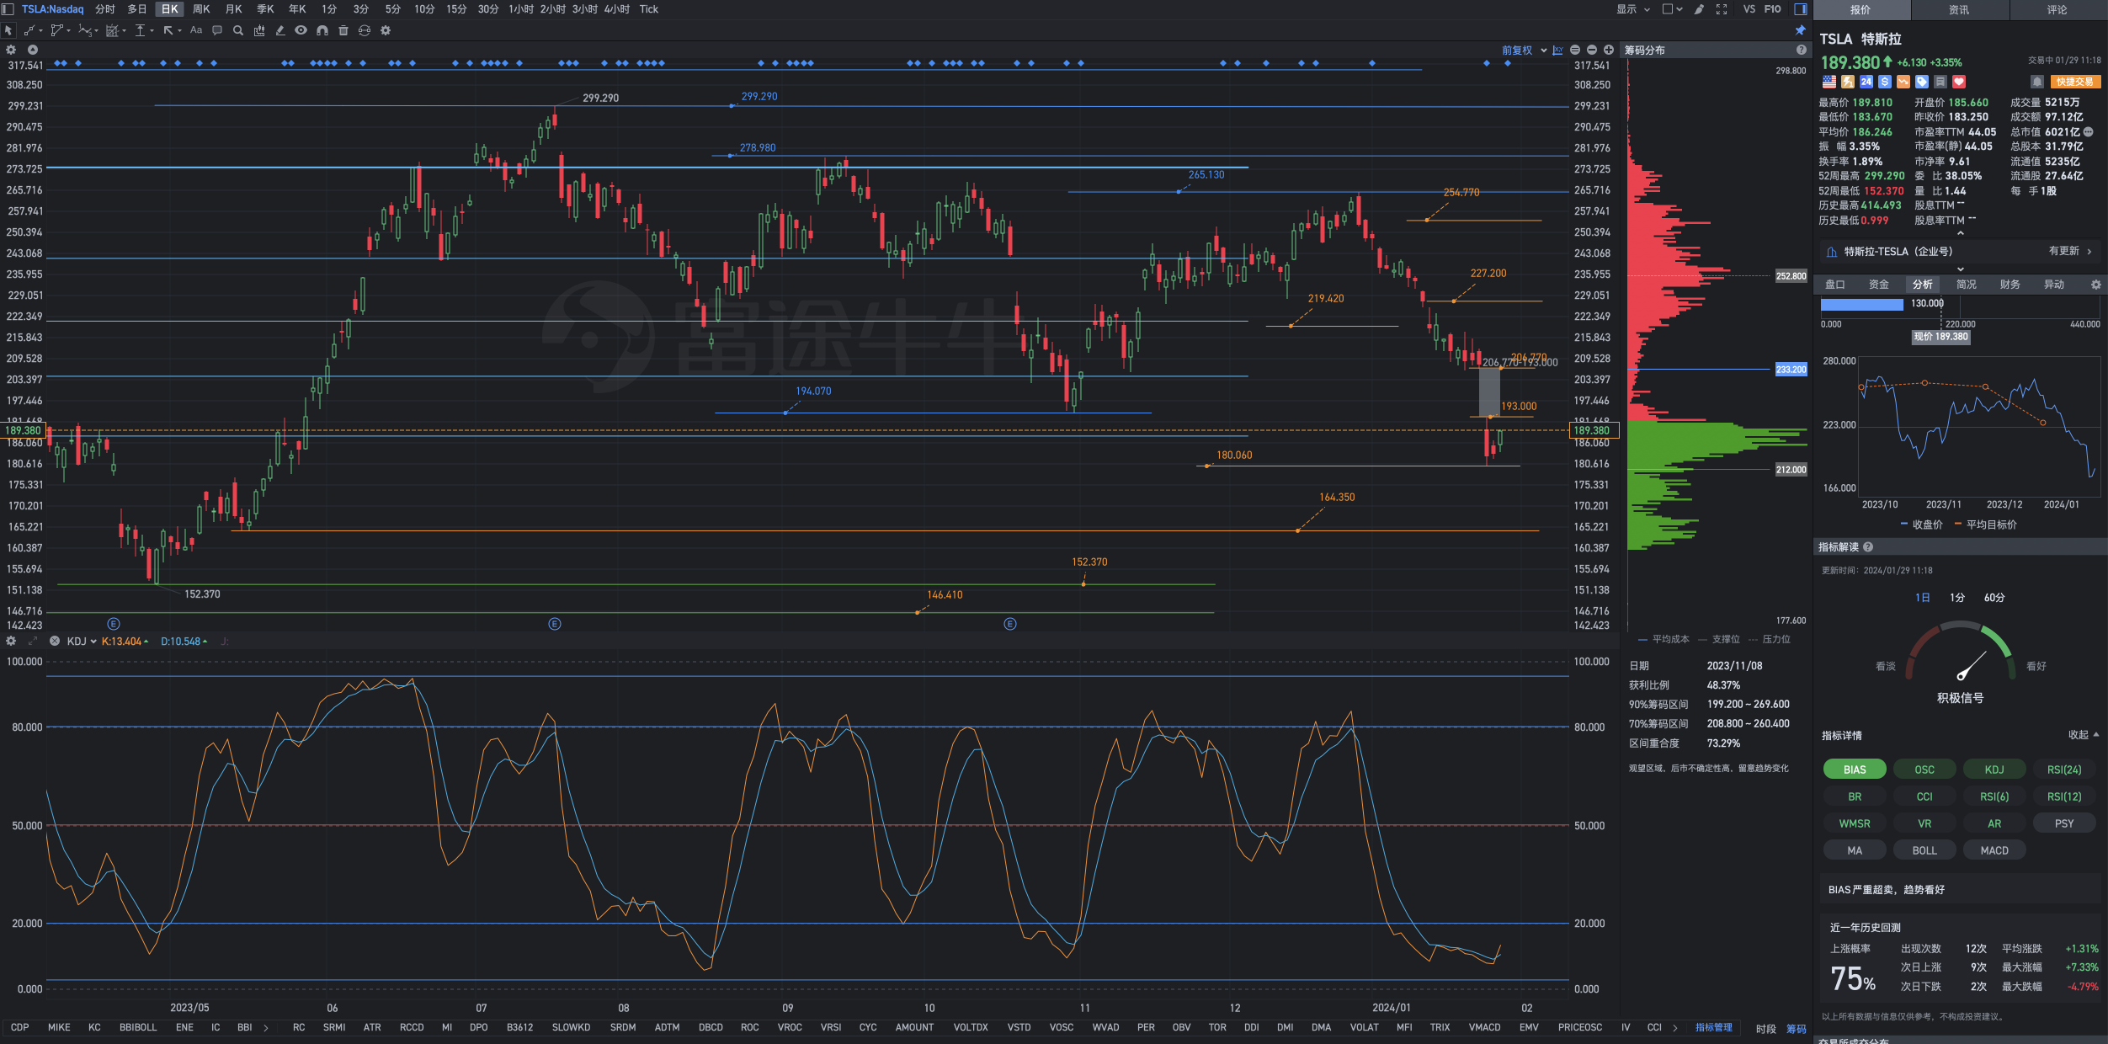Open KDJ indicator settings gear
The height and width of the screenshot is (1044, 2108).
[11, 642]
